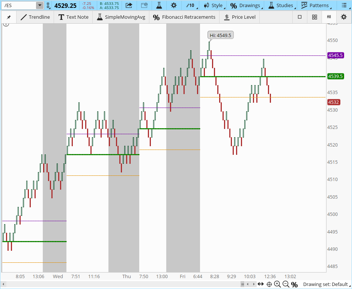Open the Style menu
The width and height of the screenshot is (352, 289).
[214, 5]
